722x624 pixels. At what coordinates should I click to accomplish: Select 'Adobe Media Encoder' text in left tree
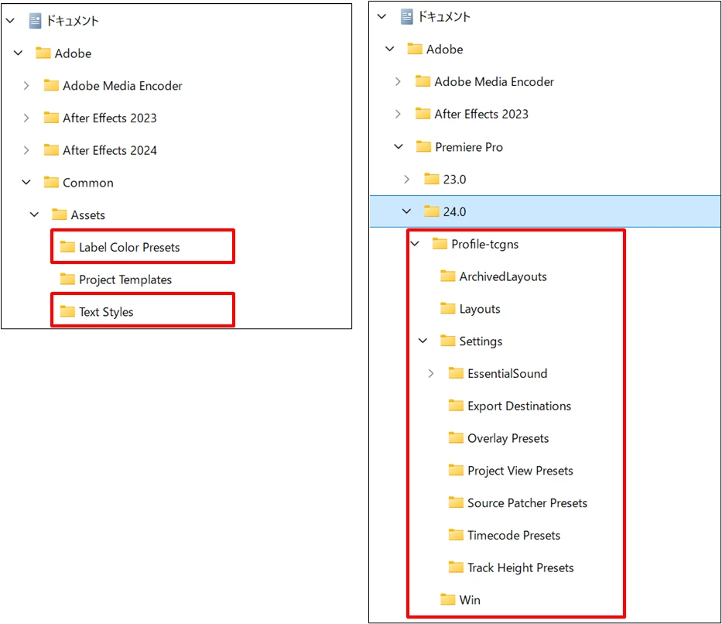point(122,86)
